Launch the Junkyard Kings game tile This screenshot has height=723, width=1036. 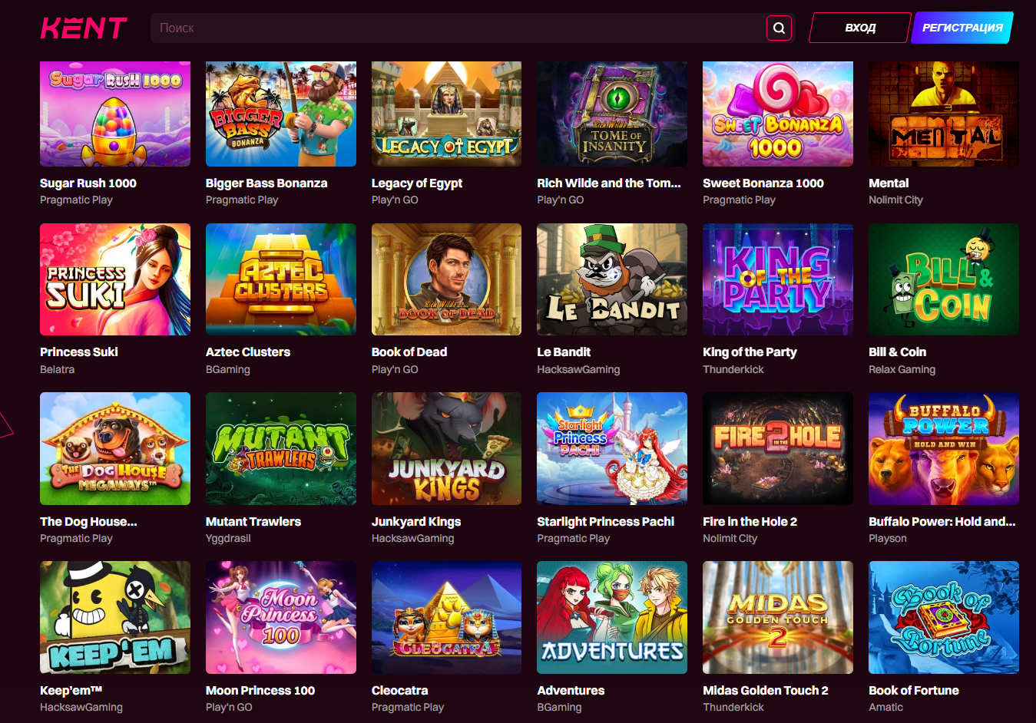(446, 448)
